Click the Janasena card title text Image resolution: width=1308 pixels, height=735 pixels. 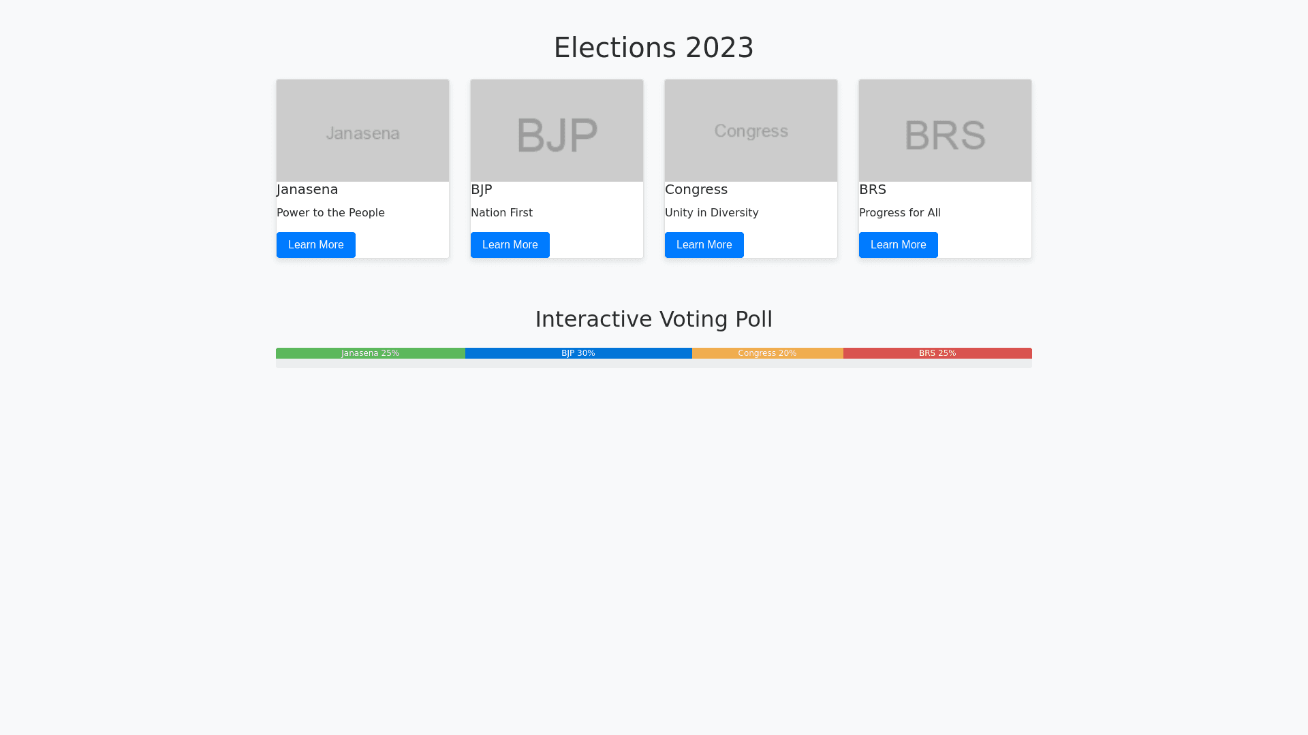click(x=307, y=189)
